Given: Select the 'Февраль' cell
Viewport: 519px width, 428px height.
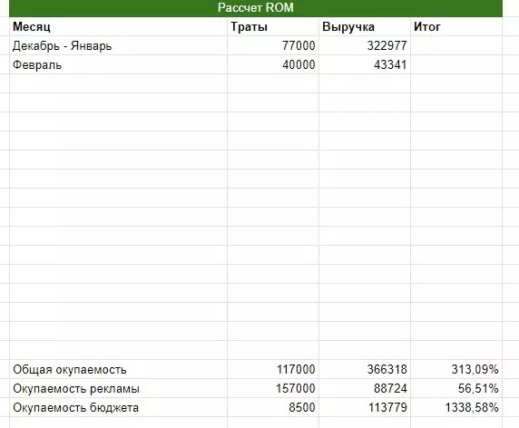Looking at the screenshot, I should (x=119, y=64).
